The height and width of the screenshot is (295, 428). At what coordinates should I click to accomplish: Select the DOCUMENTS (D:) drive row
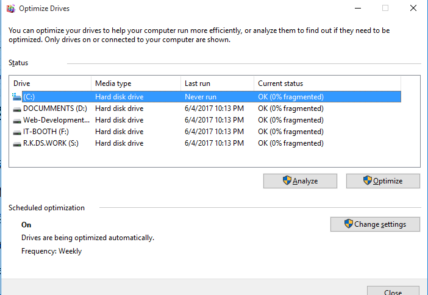[x=55, y=108]
